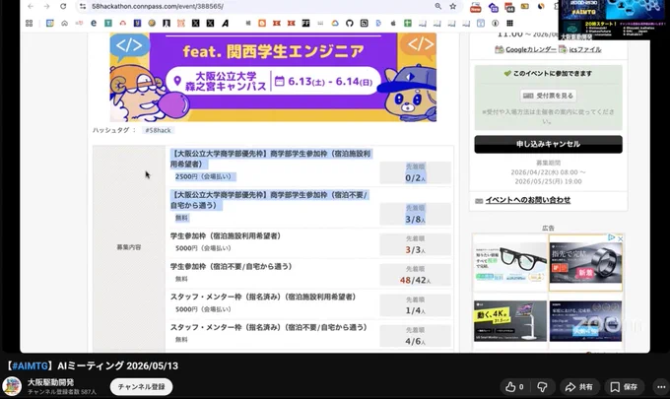Viewport: 670px width, 399px height.
Task: Open the blue 'e' bookmark icon
Action: pyautogui.click(x=94, y=23)
